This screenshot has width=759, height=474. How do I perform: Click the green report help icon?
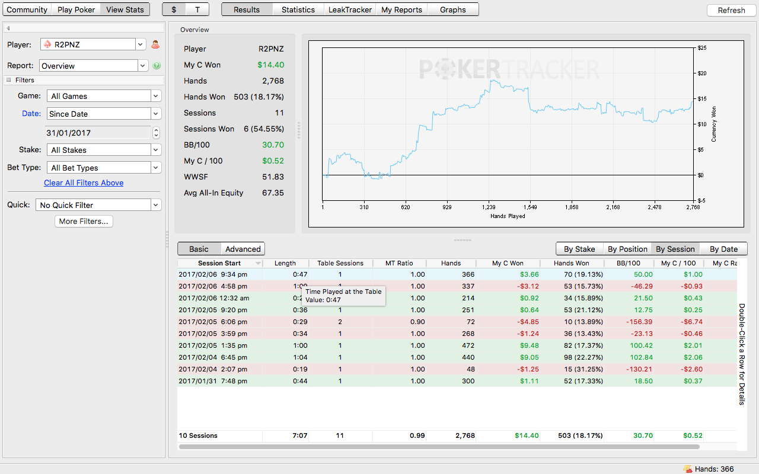(157, 66)
